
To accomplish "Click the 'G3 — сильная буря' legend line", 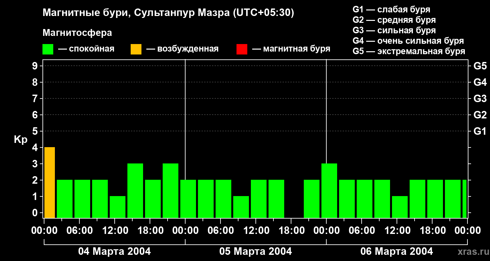I will (x=394, y=30).
